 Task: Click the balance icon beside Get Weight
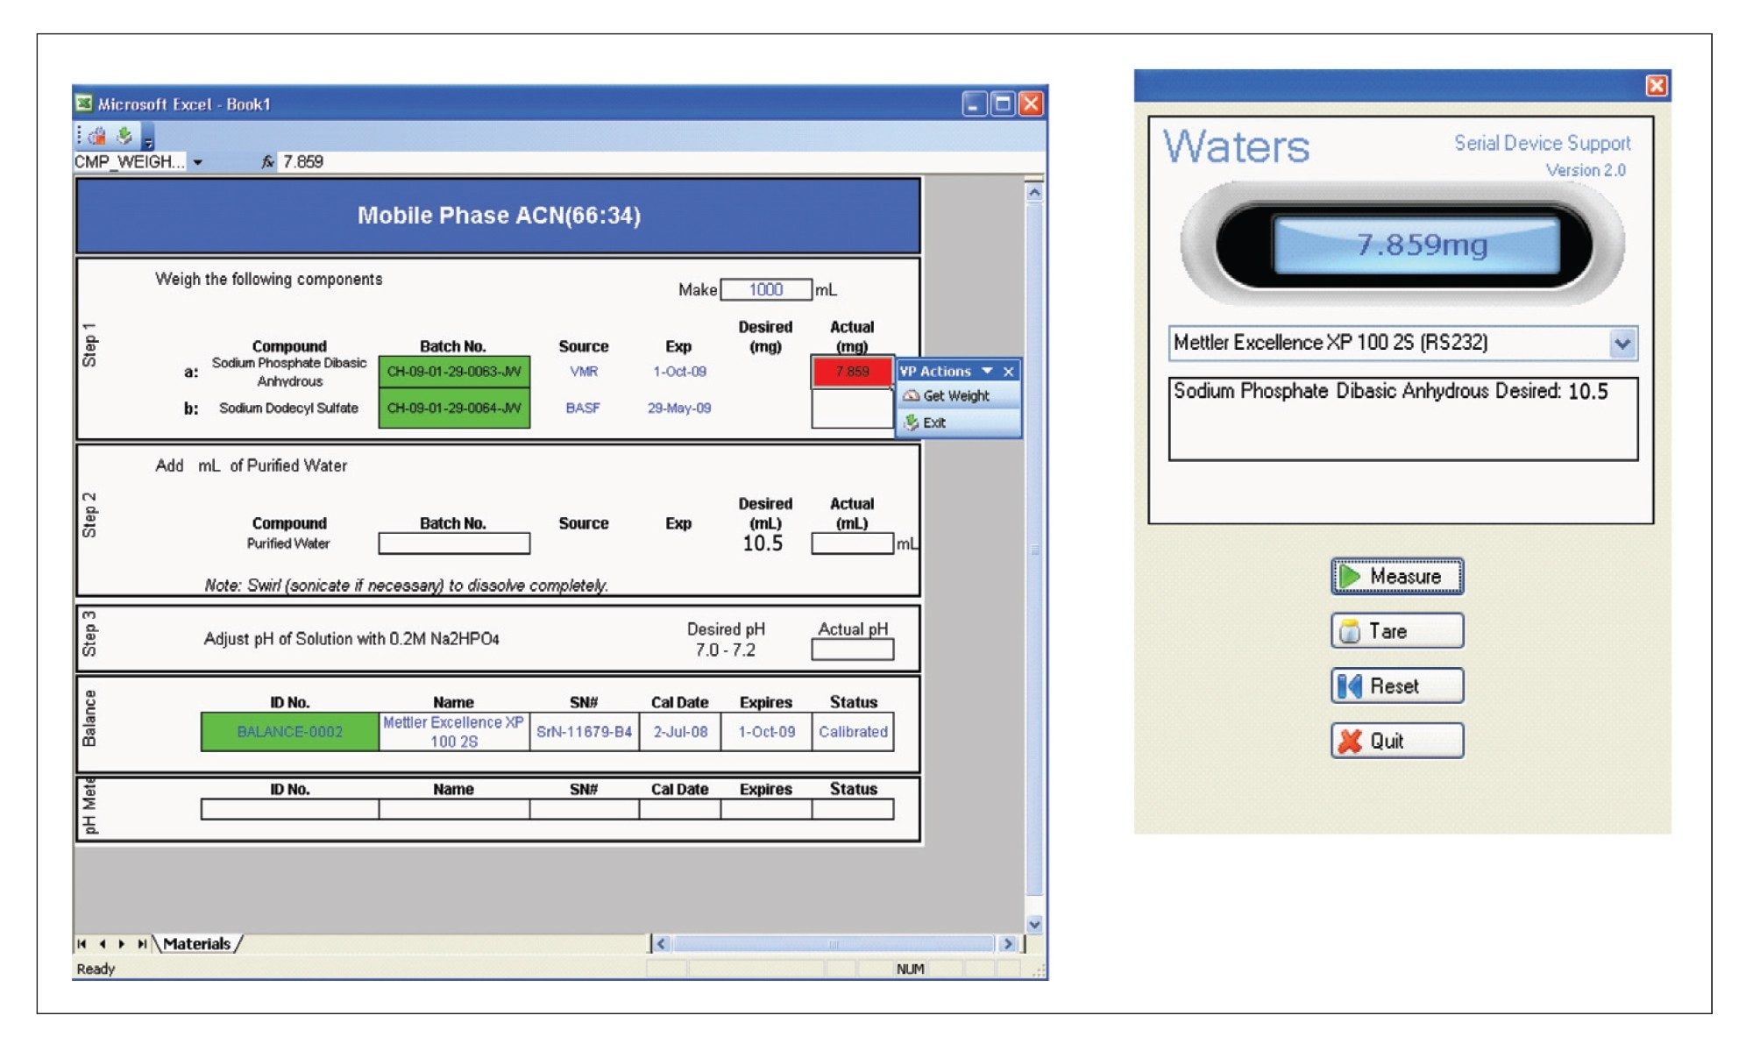911,396
